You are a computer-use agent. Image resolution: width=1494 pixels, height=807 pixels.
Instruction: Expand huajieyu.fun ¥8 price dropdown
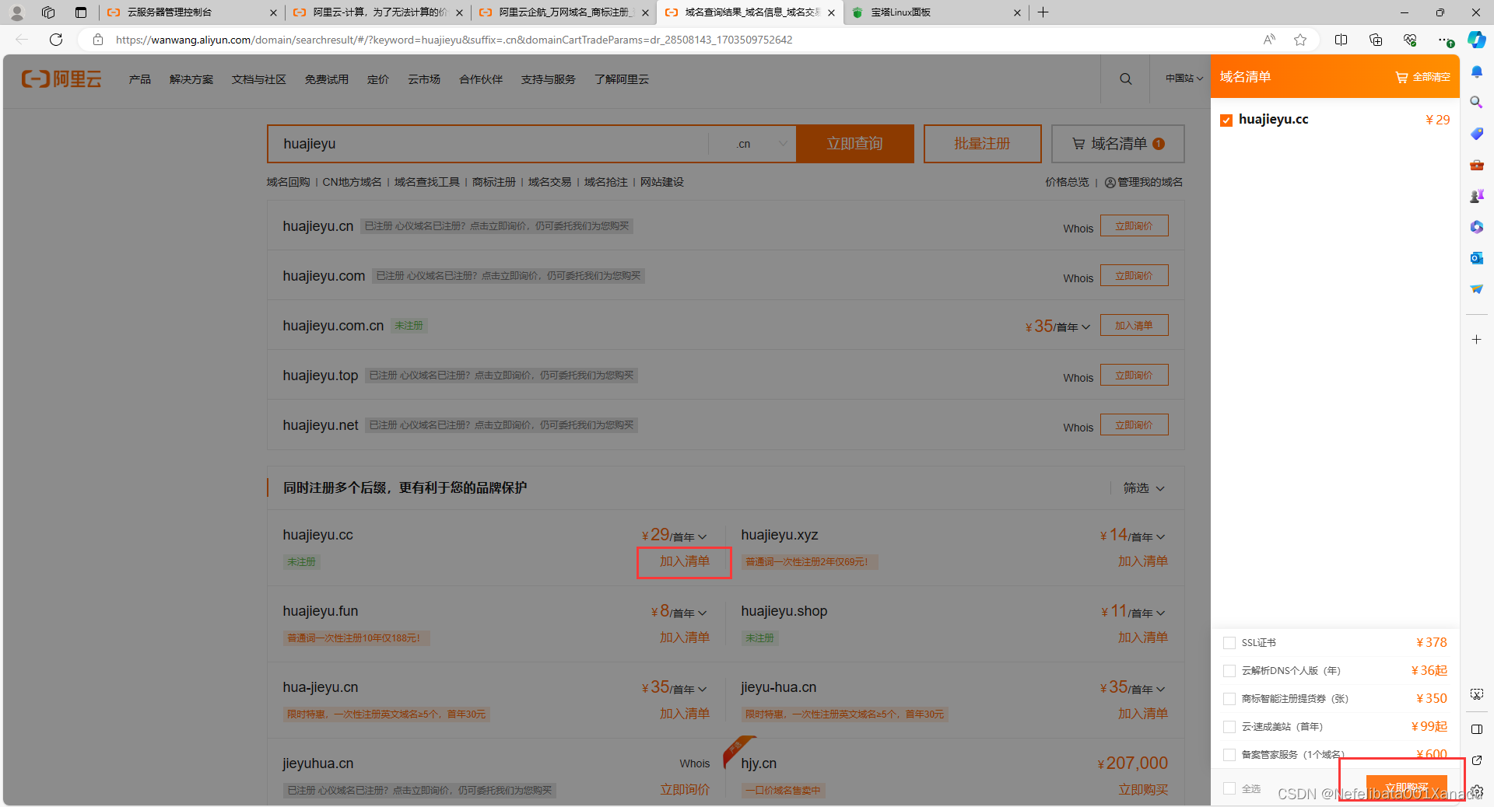pyautogui.click(x=703, y=613)
